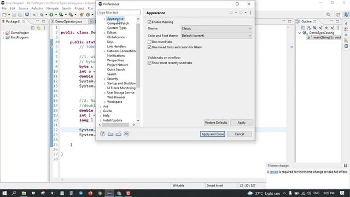Select Keys in preferences tree
Viewport: 350px width, 197px height.
(110, 42)
